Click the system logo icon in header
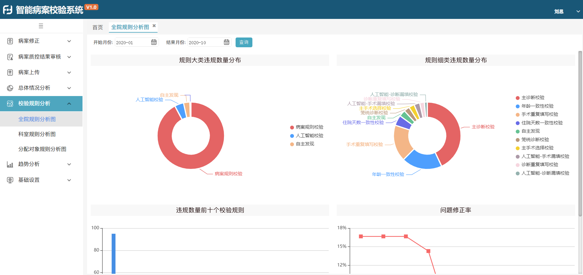 8,10
